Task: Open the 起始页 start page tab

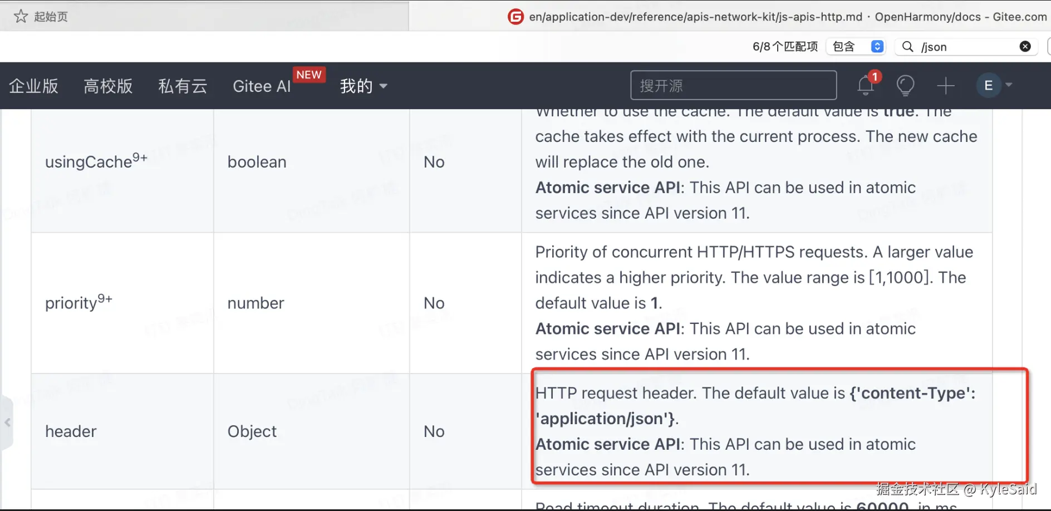Action: [204, 16]
